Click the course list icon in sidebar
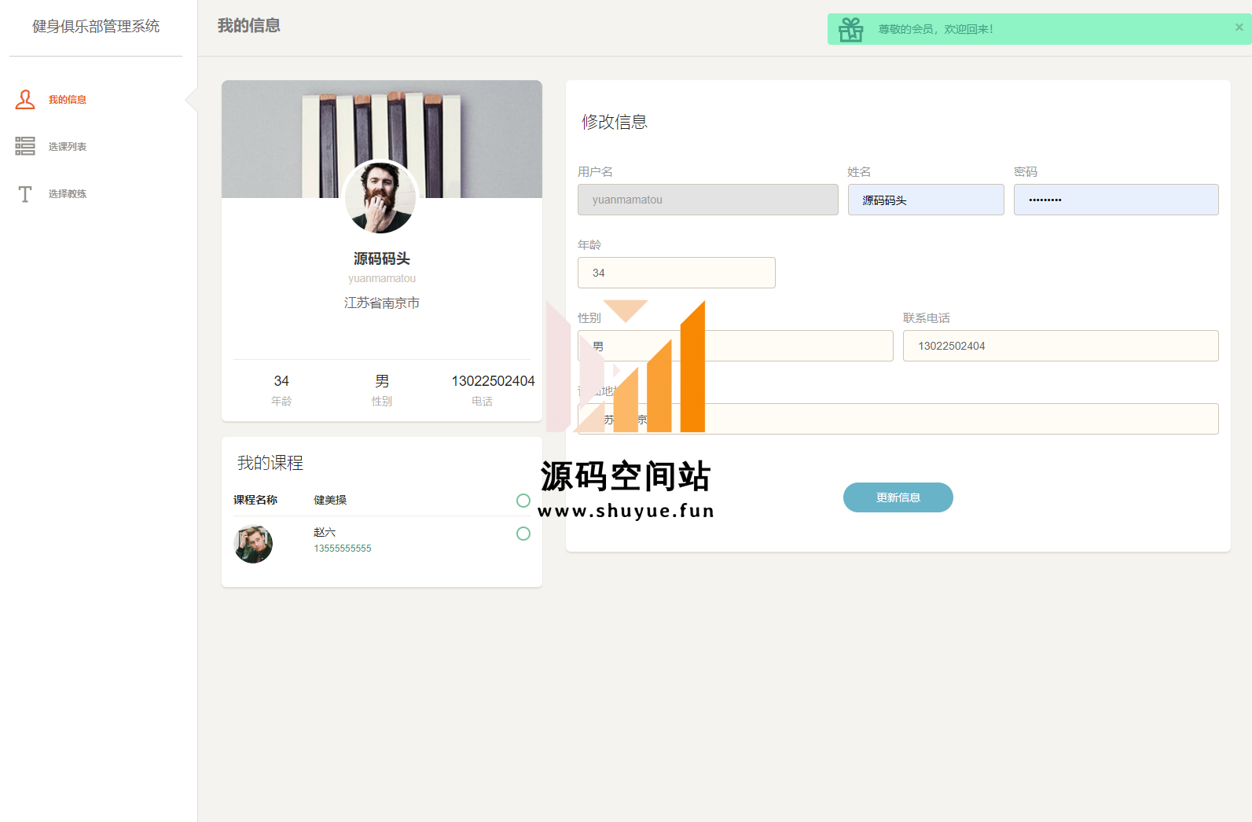Viewport: 1252px width, 822px height. pyautogui.click(x=25, y=146)
